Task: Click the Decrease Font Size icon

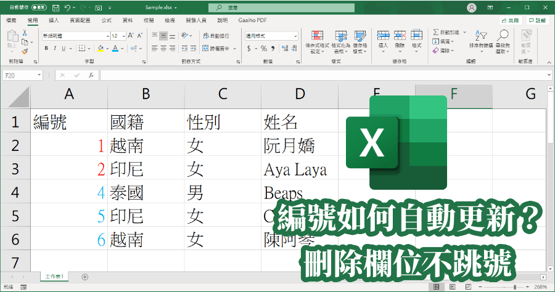Action: pyautogui.click(x=140, y=36)
